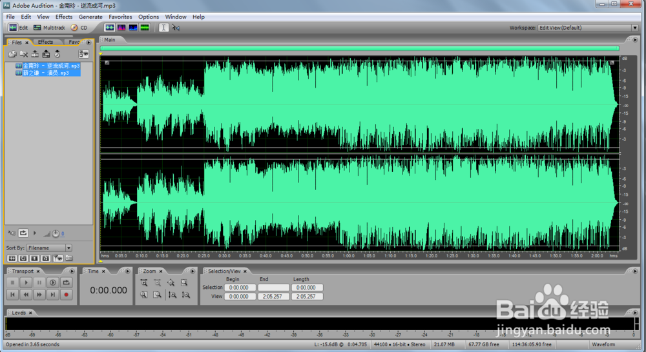The image size is (646, 352).
Task: Switch to Edit view
Action: point(18,28)
